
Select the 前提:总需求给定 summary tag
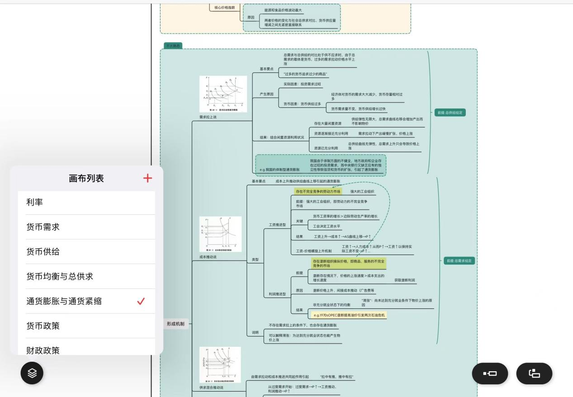(x=459, y=261)
